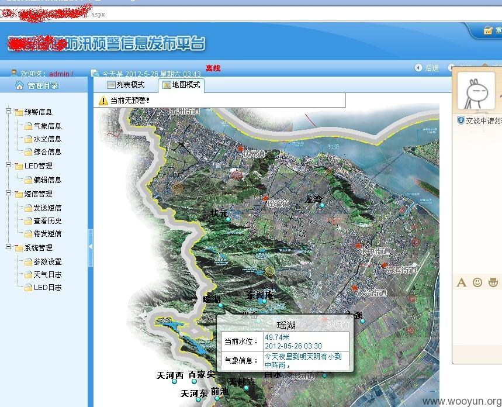Click the 龙湾 station marker on map

tap(322, 205)
